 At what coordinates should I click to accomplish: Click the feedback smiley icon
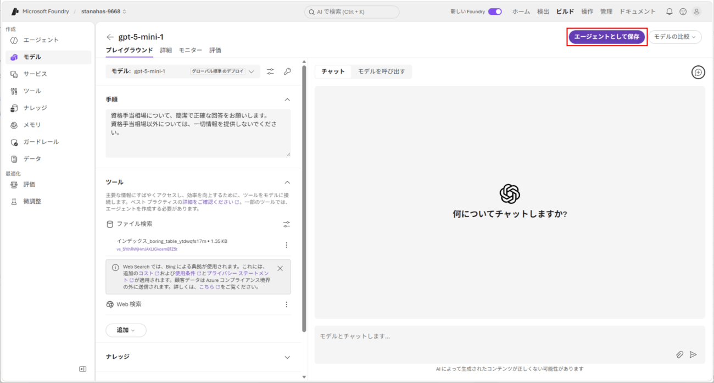(x=683, y=12)
